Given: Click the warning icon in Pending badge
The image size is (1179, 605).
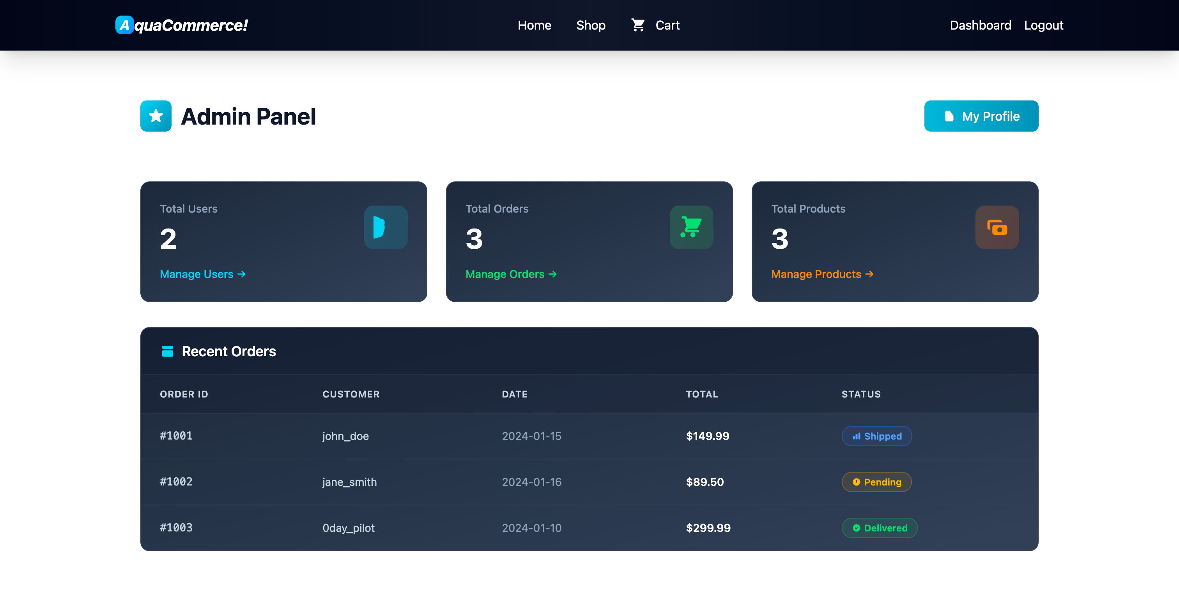Looking at the screenshot, I should 856,482.
